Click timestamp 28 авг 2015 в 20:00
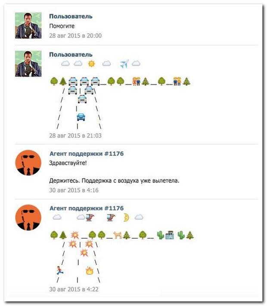The height and width of the screenshot is (306, 267). 75,36
